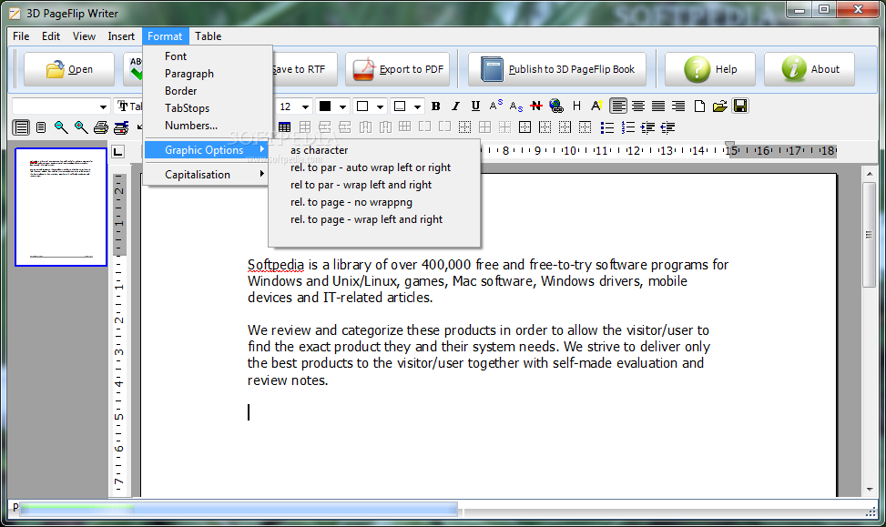Click the zoom in magnifier icon
886x527 pixels.
click(x=81, y=127)
